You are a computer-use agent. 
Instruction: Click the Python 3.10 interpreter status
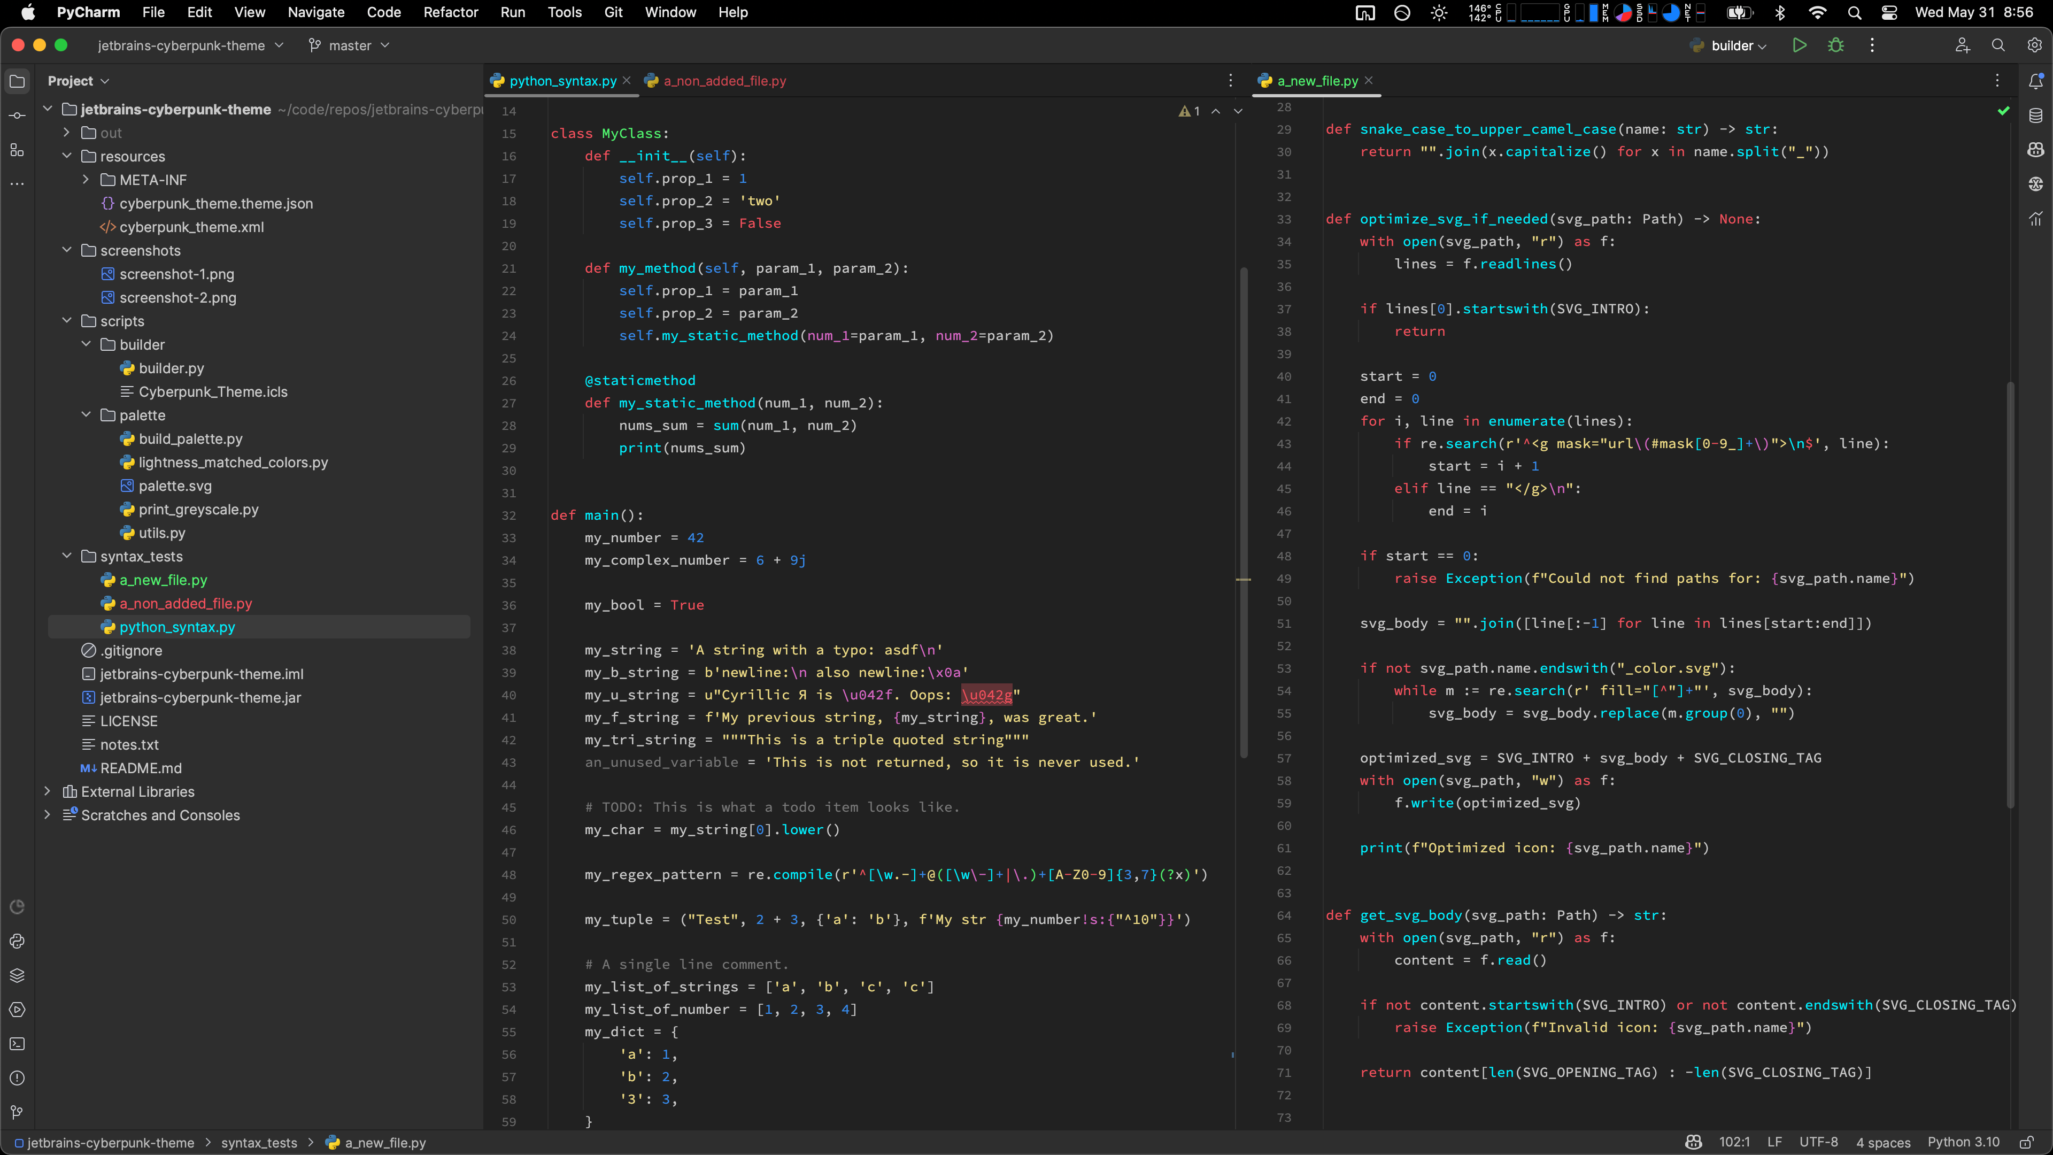[x=1963, y=1142]
